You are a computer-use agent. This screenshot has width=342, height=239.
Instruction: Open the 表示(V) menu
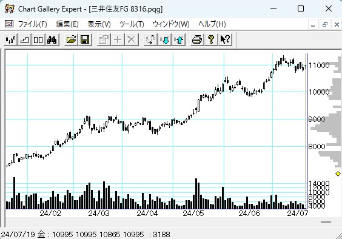pyautogui.click(x=99, y=24)
